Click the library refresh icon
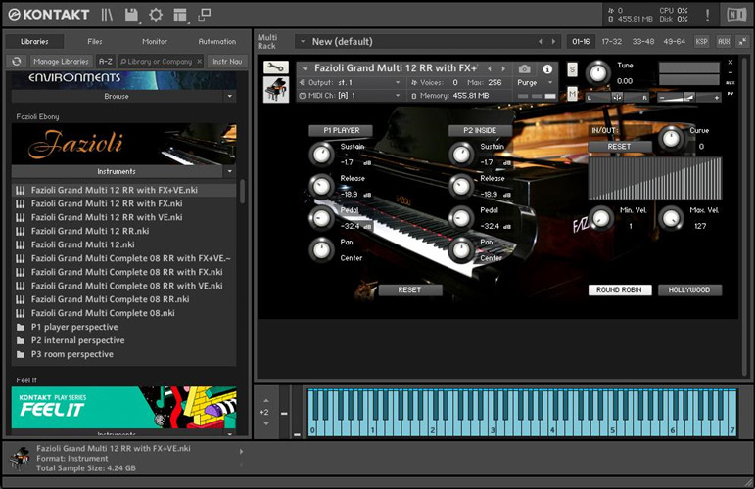Image resolution: width=755 pixels, height=489 pixels. point(16,61)
